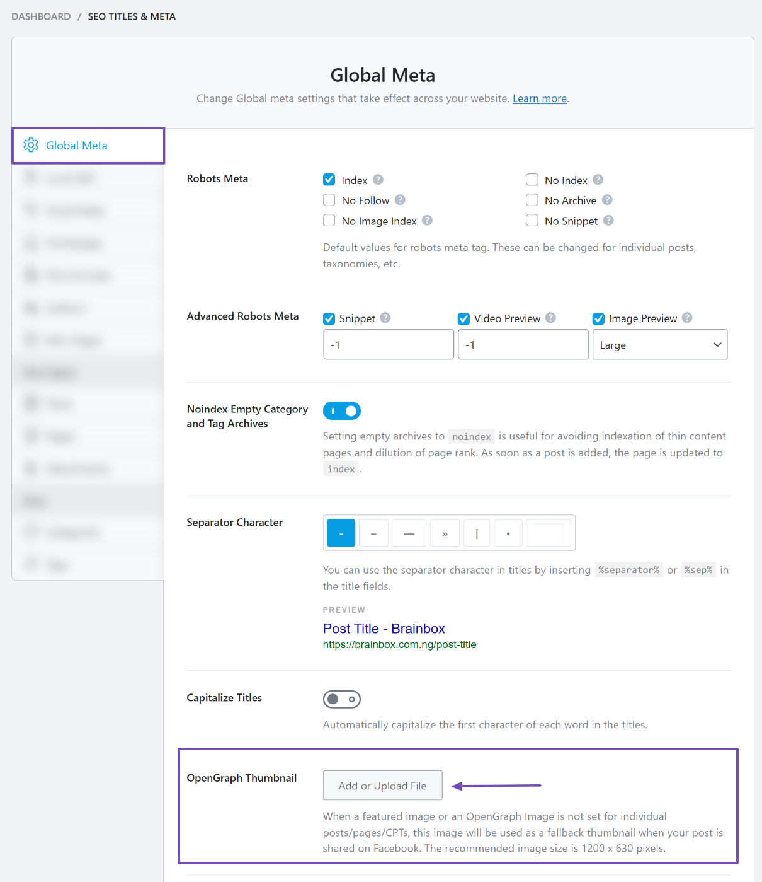Click the SEO Titles & Meta breadcrumb
This screenshot has width=762, height=882.
pos(132,16)
